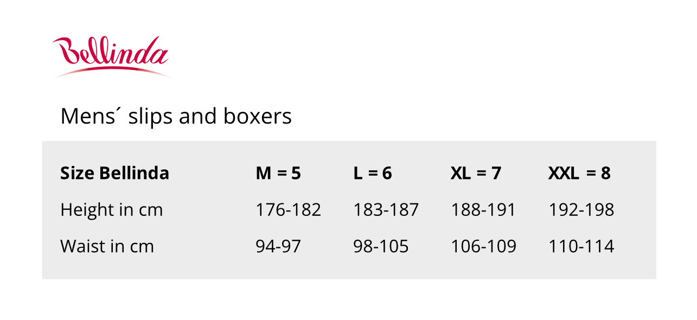Image resolution: width=697 pixels, height=320 pixels.
Task: Click the red swoosh under Bellinda logo
Action: [112, 72]
